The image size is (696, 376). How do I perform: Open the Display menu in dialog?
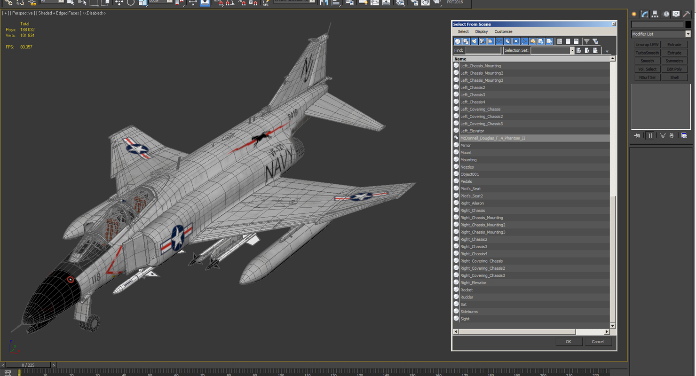tap(481, 31)
